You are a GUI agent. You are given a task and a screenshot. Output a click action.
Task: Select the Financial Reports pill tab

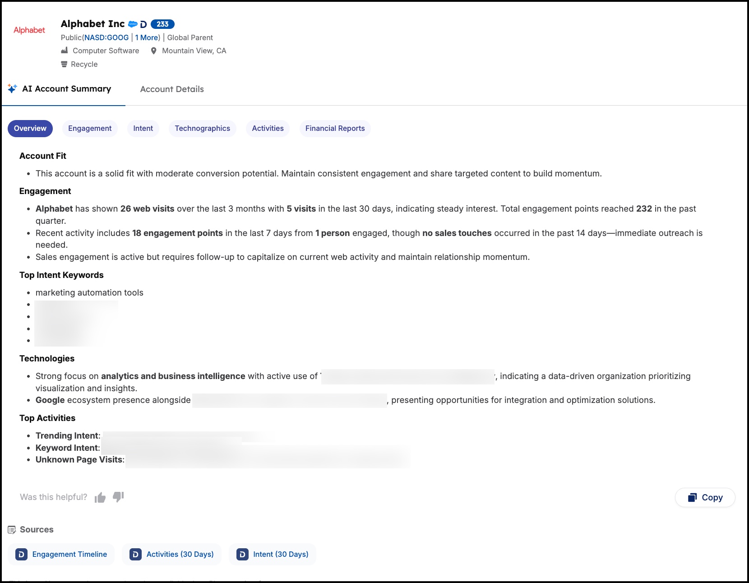335,129
